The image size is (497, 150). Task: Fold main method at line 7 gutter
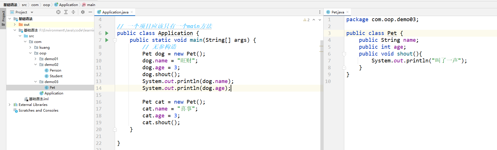(115, 40)
